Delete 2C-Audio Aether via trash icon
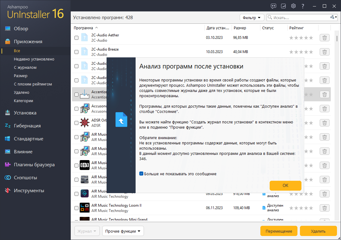The width and height of the screenshot is (341, 240). click(324, 38)
